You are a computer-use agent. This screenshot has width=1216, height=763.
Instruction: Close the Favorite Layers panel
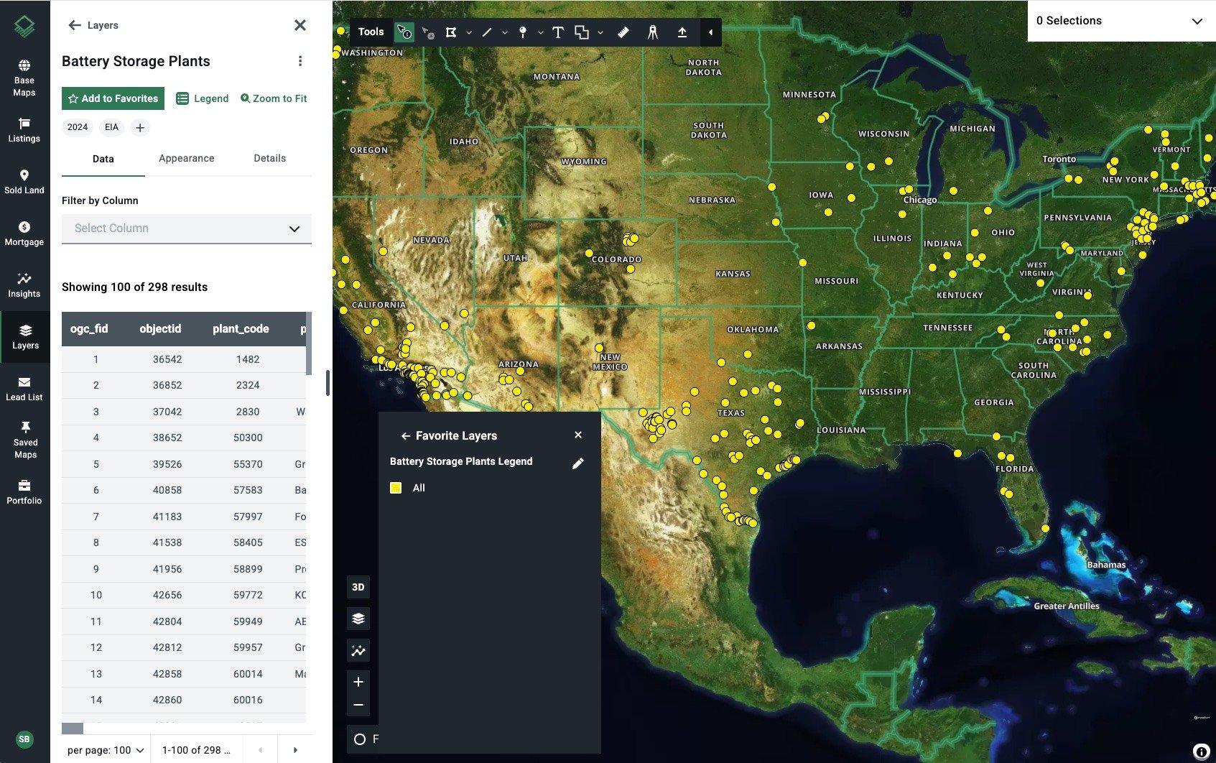coord(578,435)
